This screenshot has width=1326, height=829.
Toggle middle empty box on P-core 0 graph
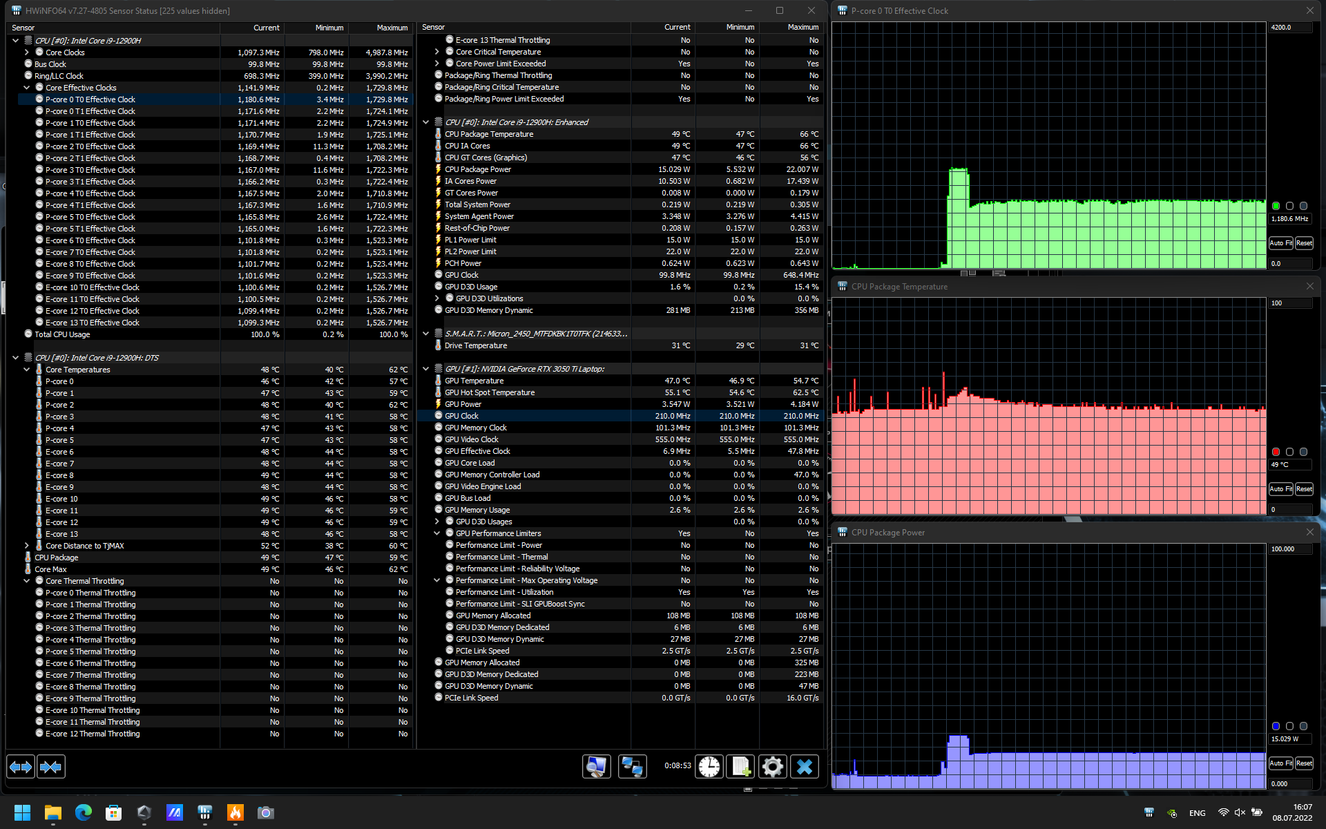[x=1289, y=206]
